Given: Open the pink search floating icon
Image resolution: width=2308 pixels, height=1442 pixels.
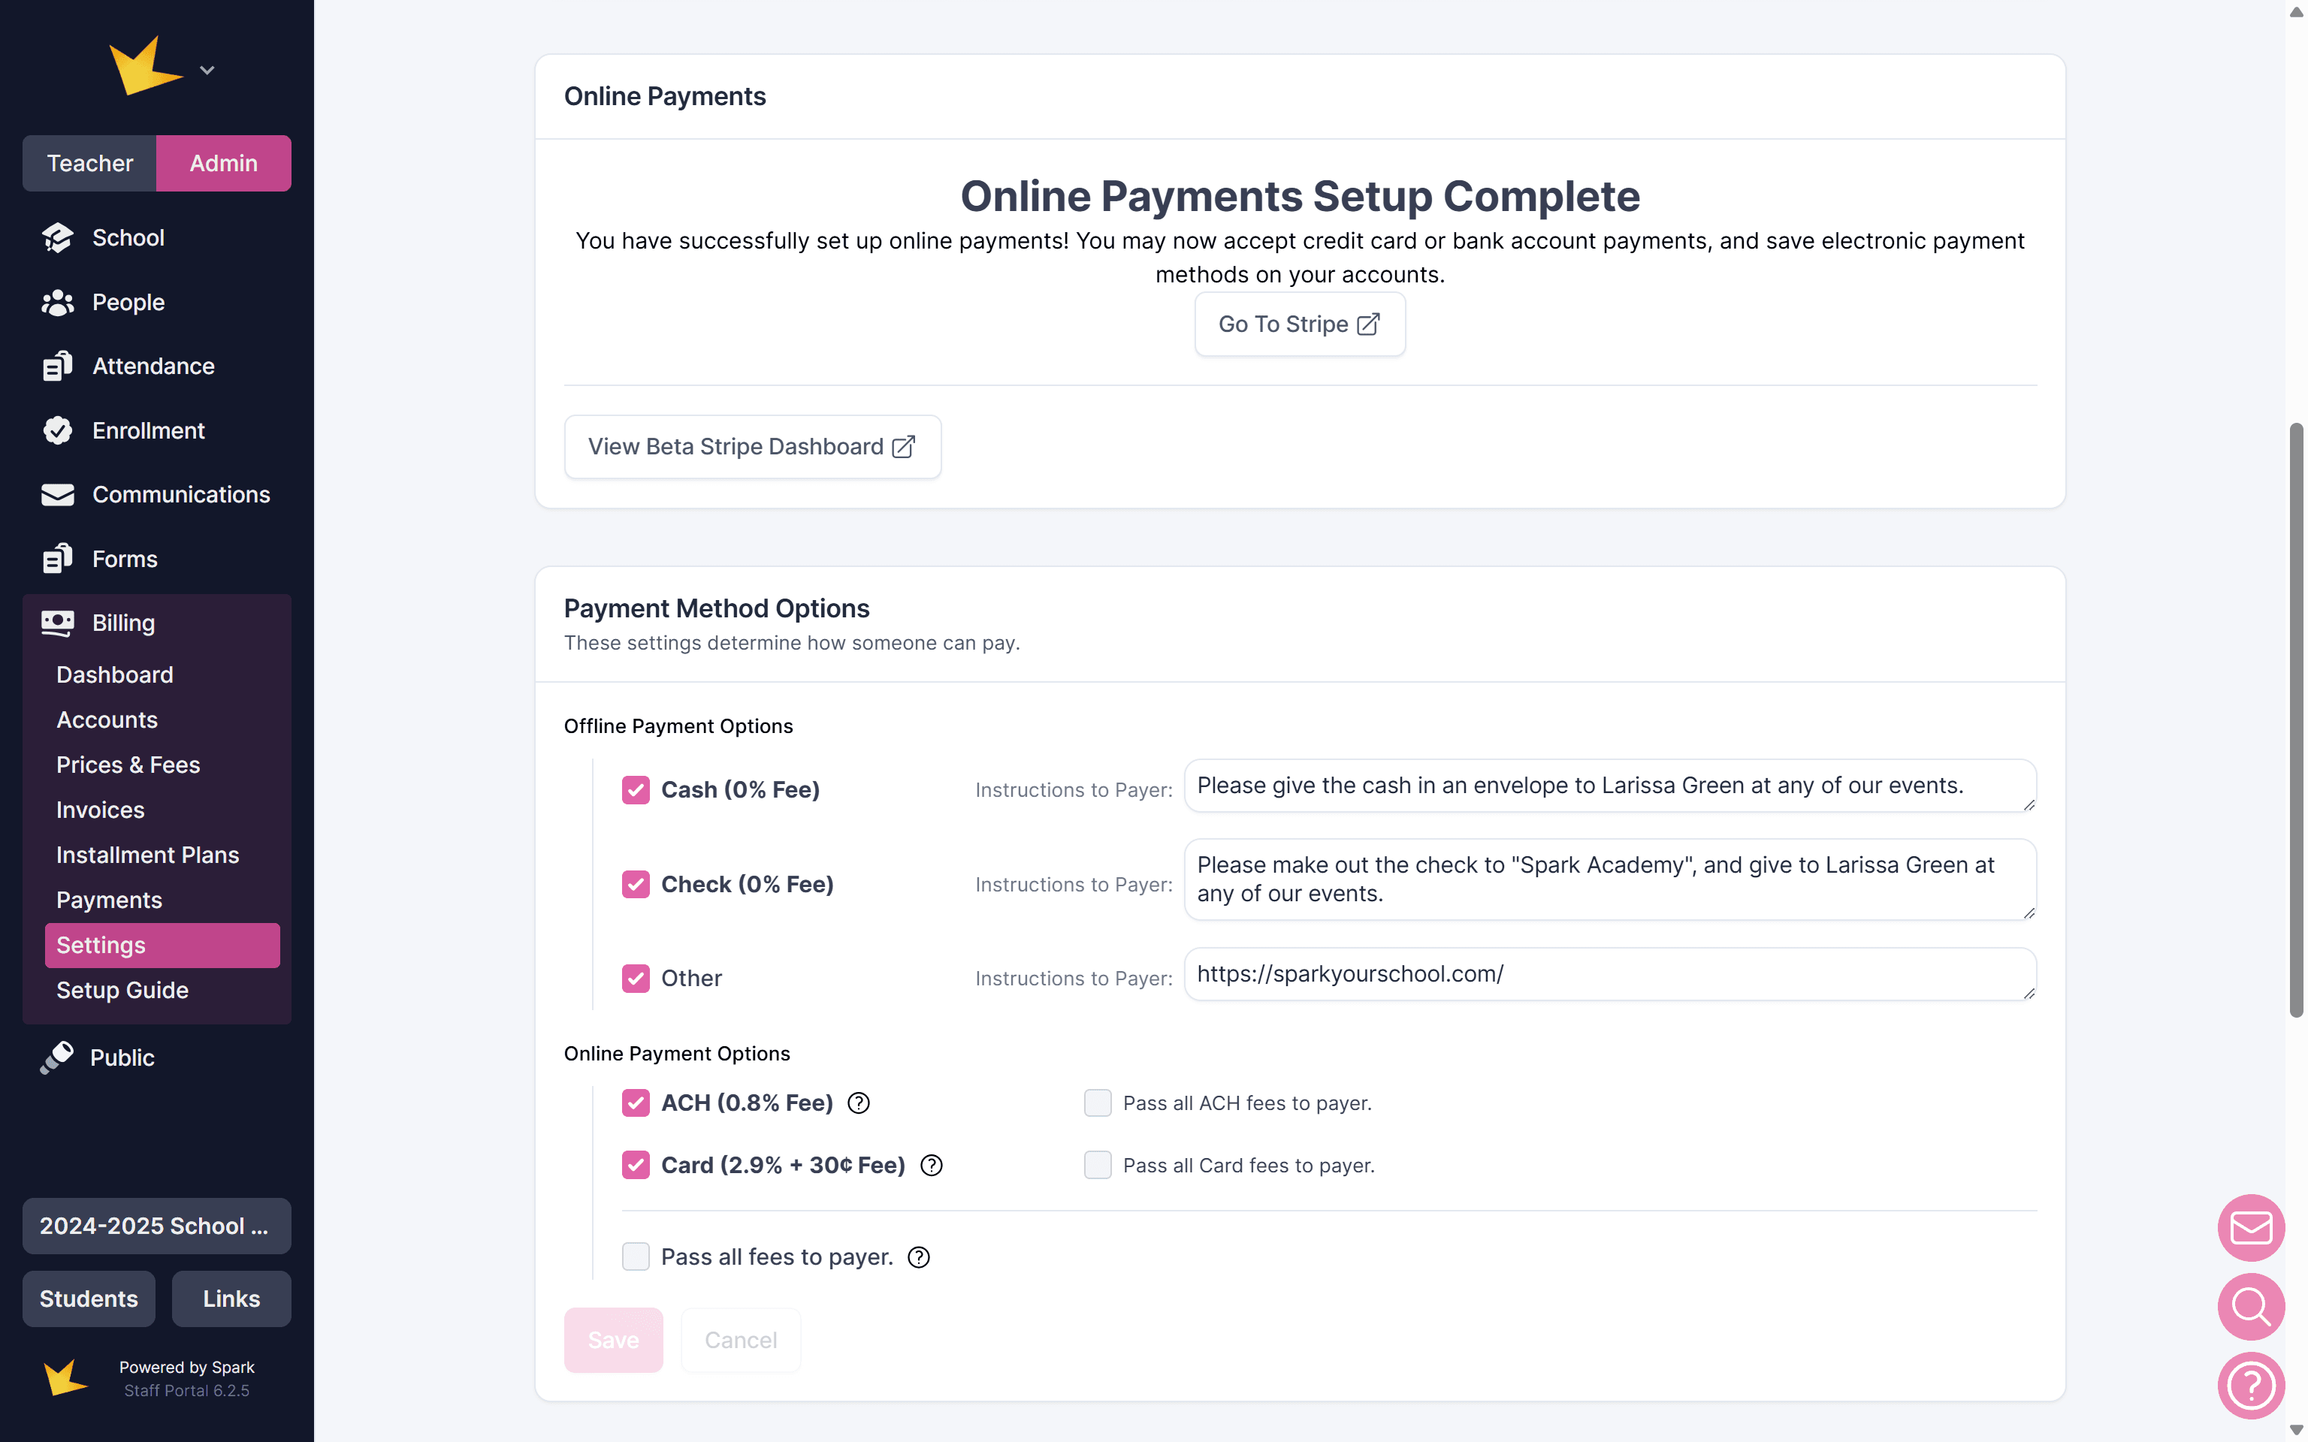Looking at the screenshot, I should pos(2250,1307).
